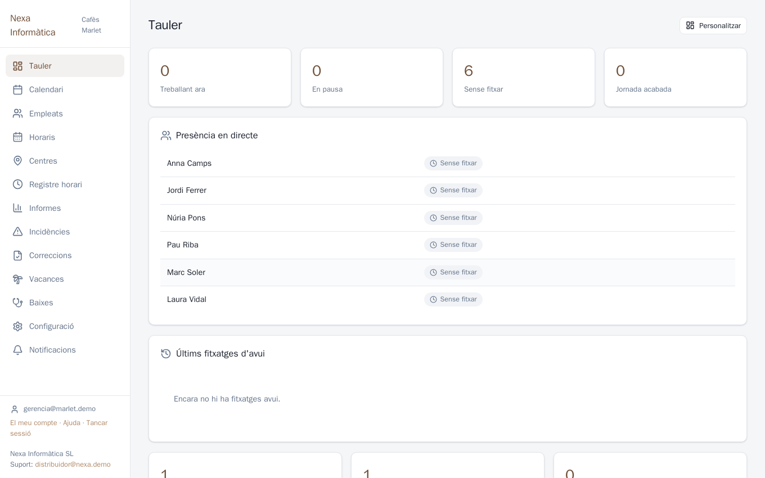Click the Incidències warning triangle icon
The image size is (765, 478).
pos(18,232)
